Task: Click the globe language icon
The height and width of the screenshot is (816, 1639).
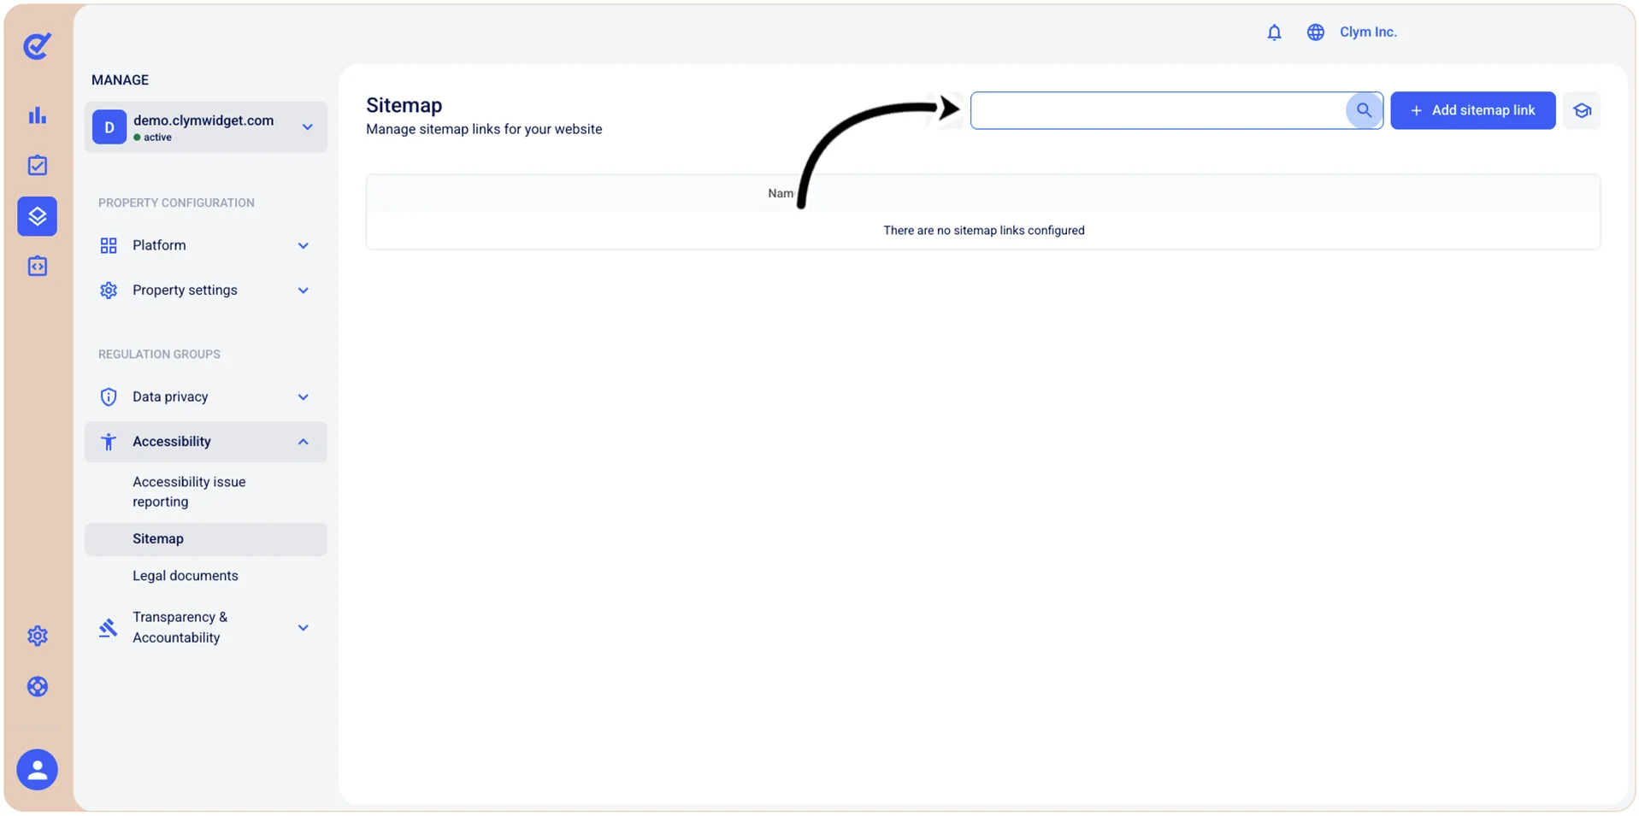Action: pyautogui.click(x=1315, y=32)
